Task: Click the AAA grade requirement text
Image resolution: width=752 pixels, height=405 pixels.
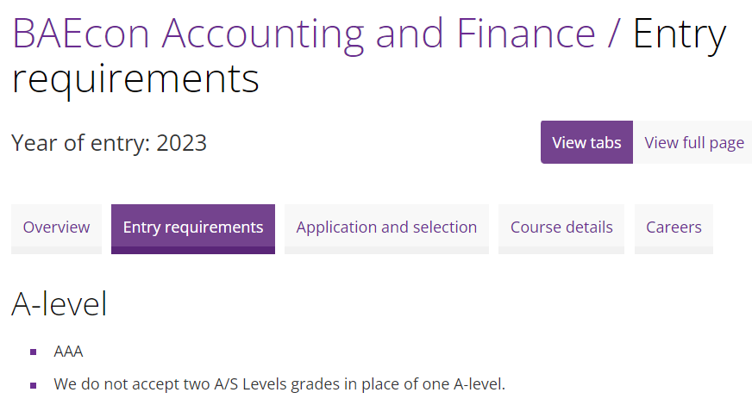Action: pos(68,352)
